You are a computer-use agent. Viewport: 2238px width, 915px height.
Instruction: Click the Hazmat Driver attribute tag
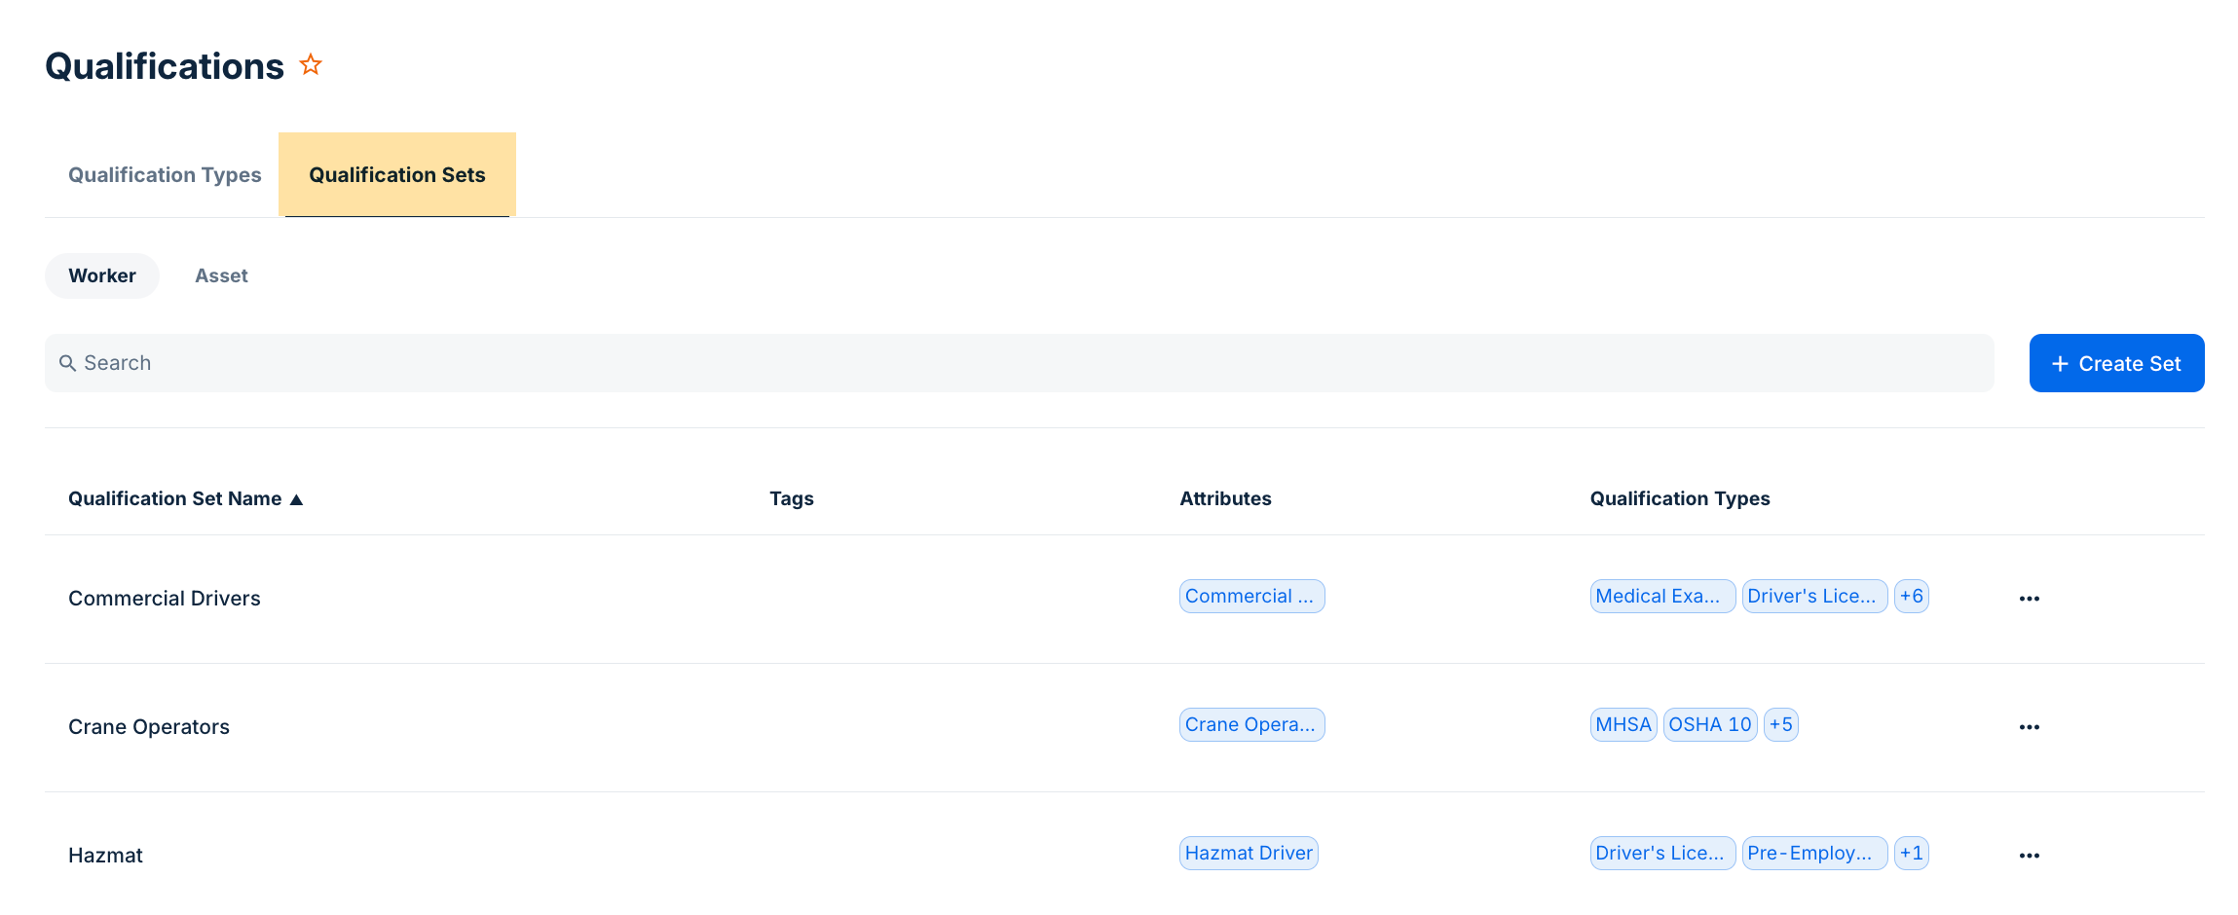(x=1248, y=853)
